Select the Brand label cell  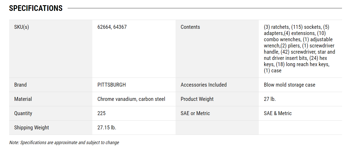click(x=51, y=85)
